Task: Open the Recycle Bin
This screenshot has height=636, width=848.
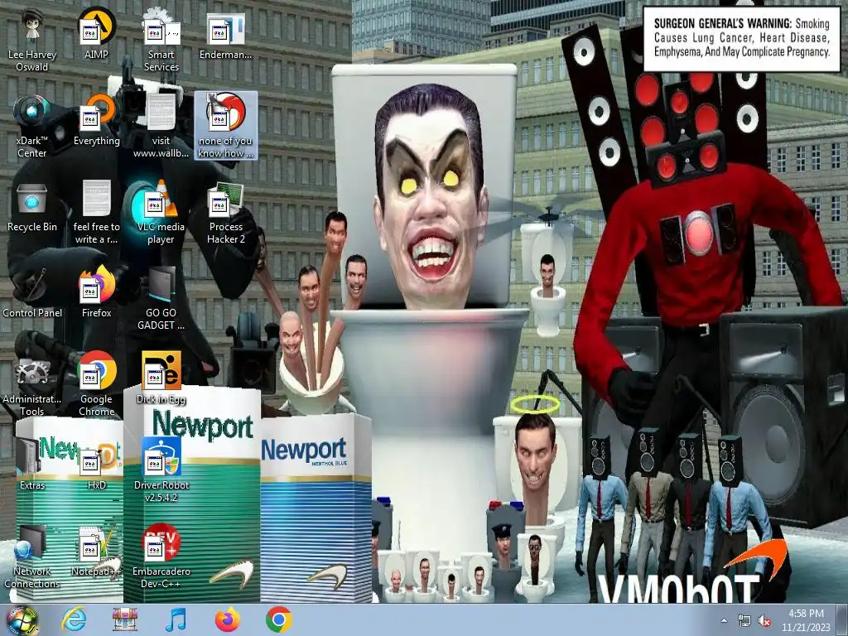Action: click(32, 207)
